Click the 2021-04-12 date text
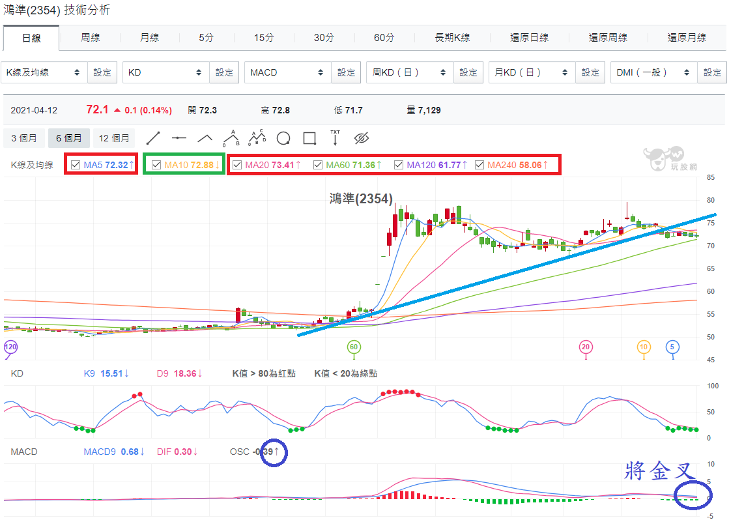729x520 pixels. 34,110
